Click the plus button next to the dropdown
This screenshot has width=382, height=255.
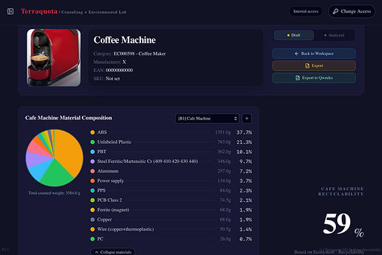(247, 119)
